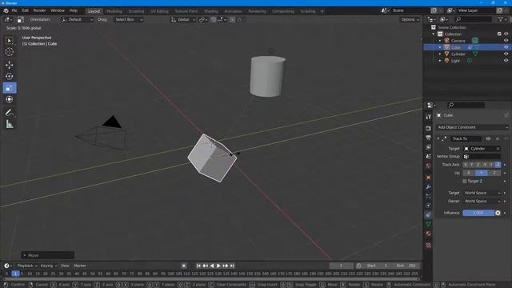Viewport: 512px width, 288px height.
Task: Open the Render menu
Action: [x=39, y=10]
